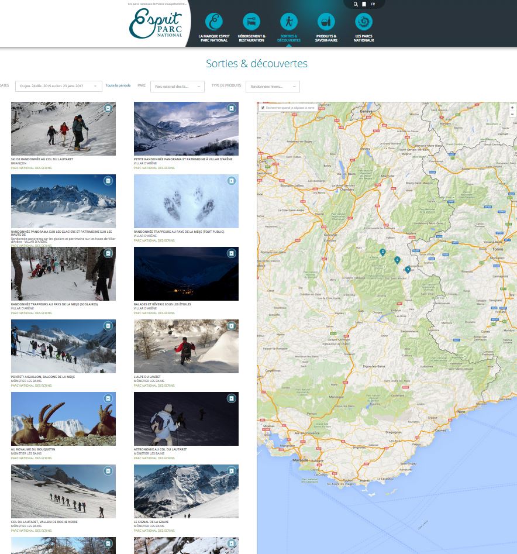This screenshot has height=554, width=517.
Task: Click 'Briançon' location under Ski de randonnée
Action: coord(19,163)
